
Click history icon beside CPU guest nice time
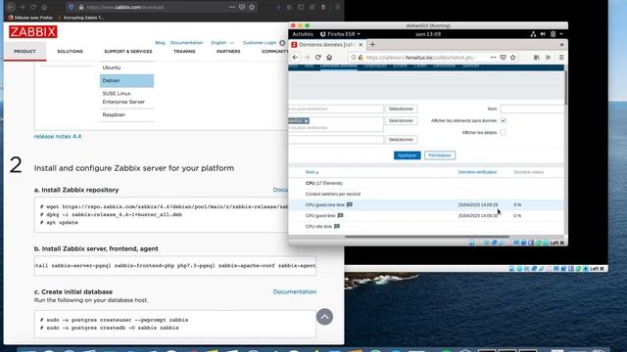tap(350, 204)
